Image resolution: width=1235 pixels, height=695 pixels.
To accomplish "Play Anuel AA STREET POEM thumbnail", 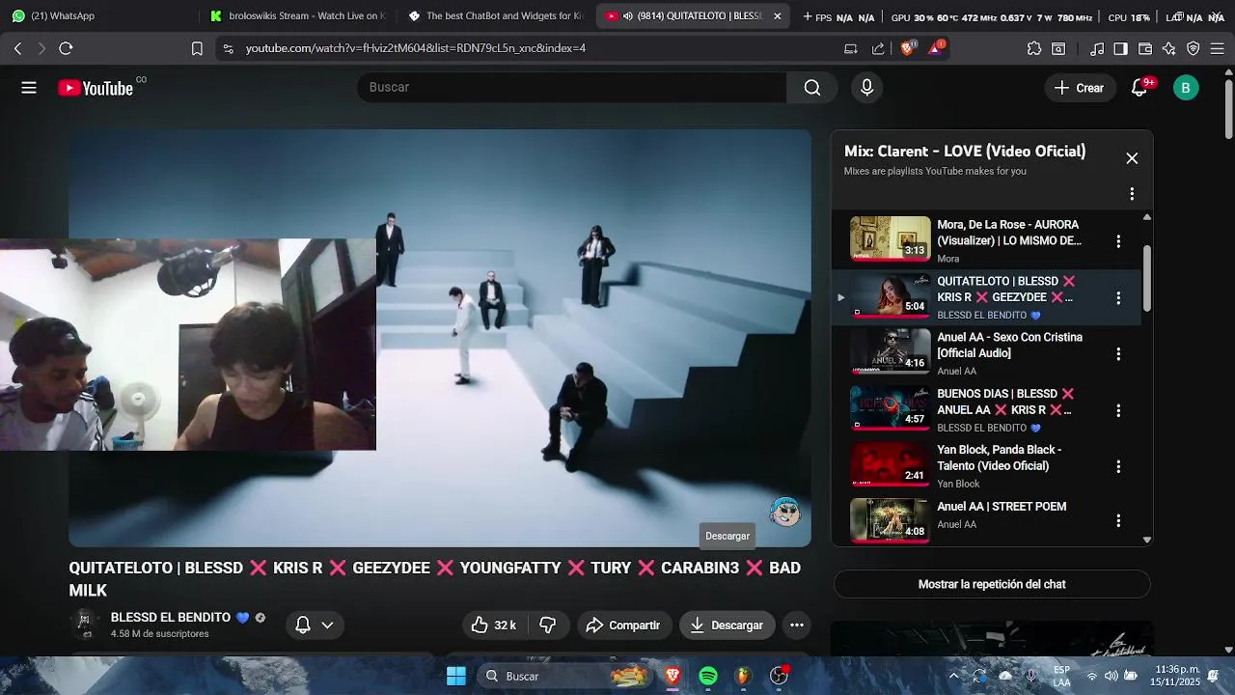I will 890,520.
